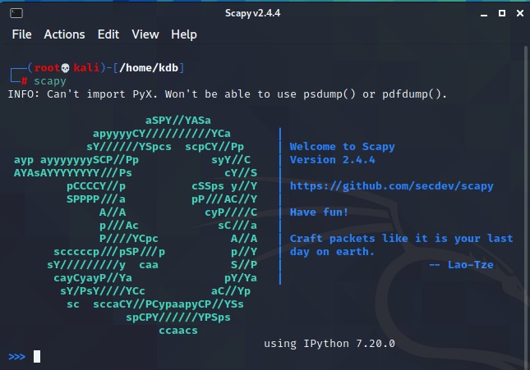
Task: Click the github.com/secdev/scapy URL
Action: click(x=391, y=186)
